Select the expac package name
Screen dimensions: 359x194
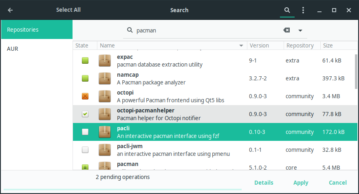(x=125, y=57)
